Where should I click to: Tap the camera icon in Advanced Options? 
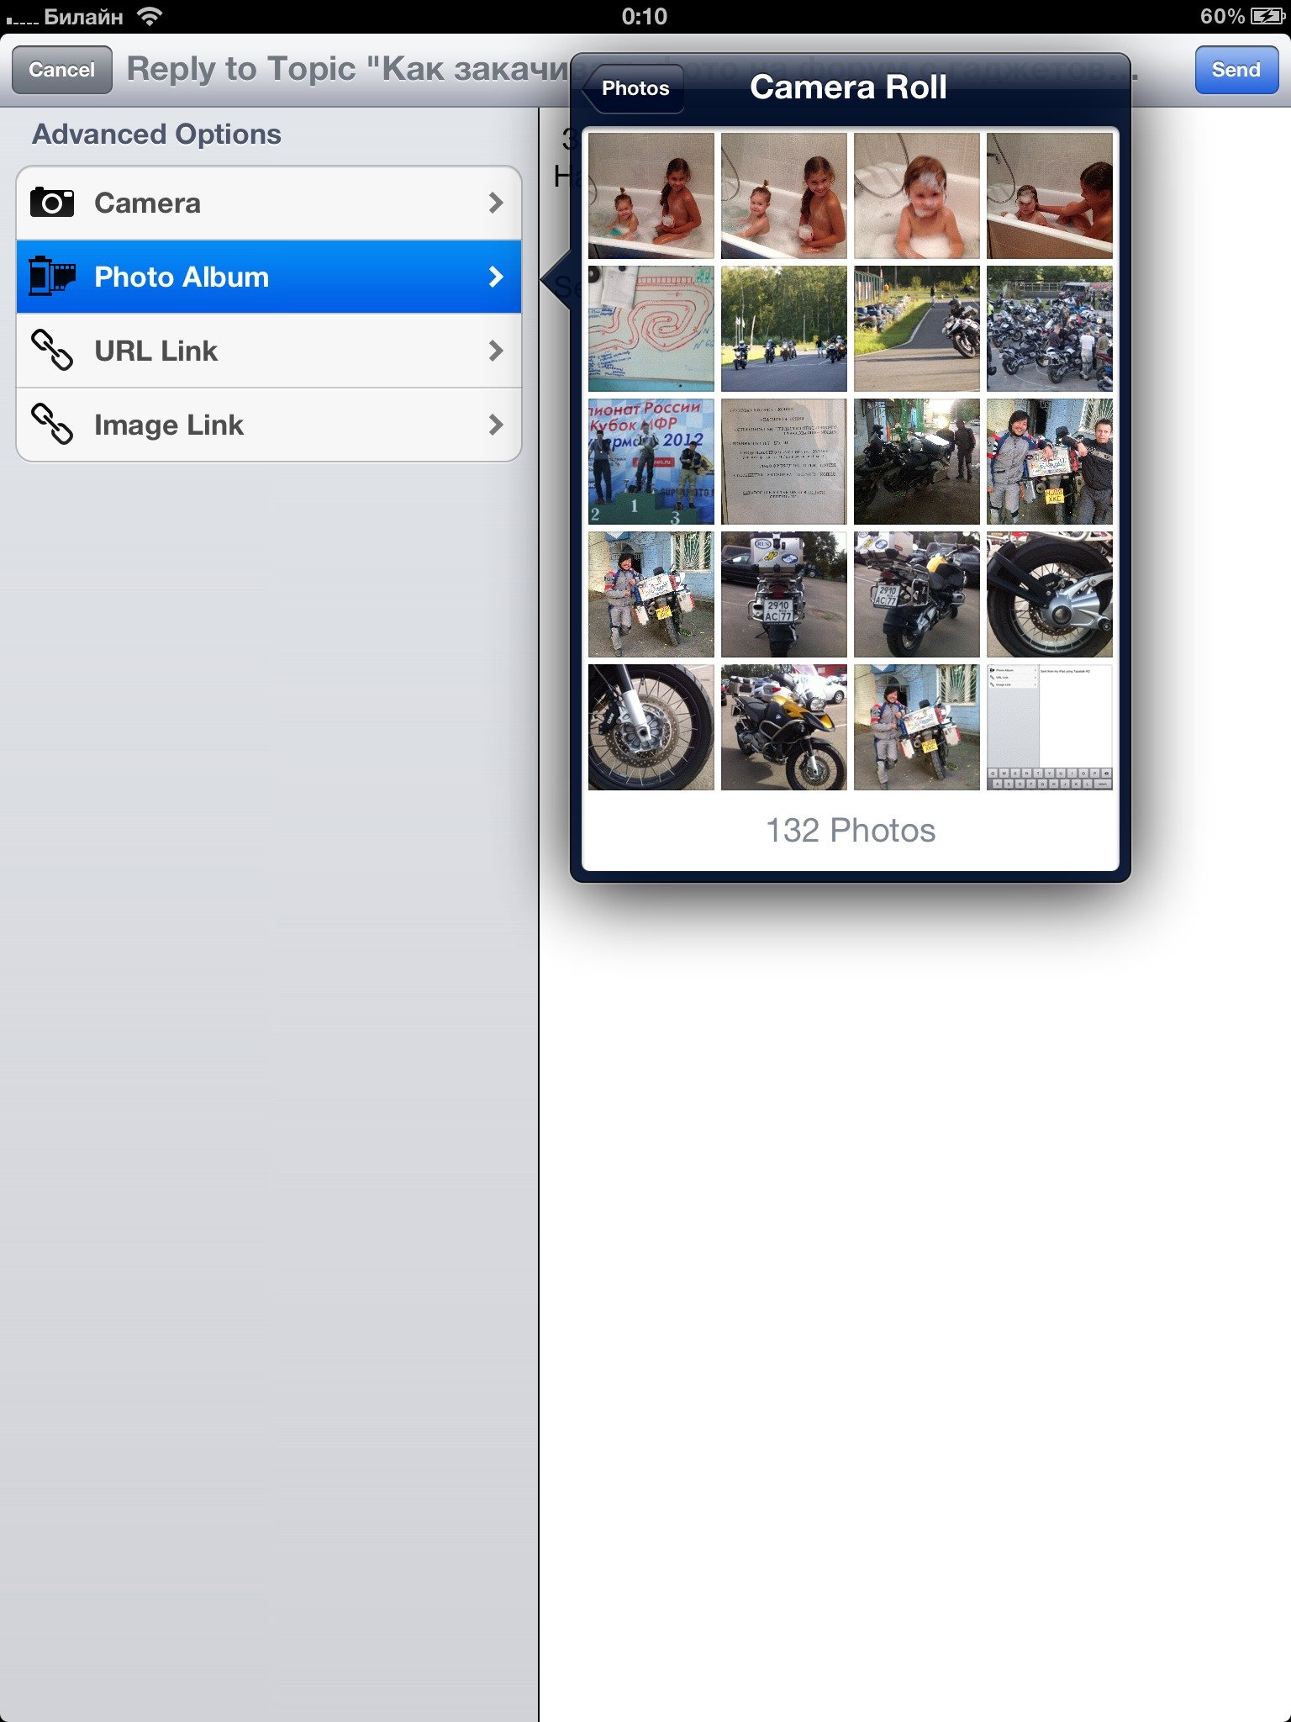click(51, 203)
